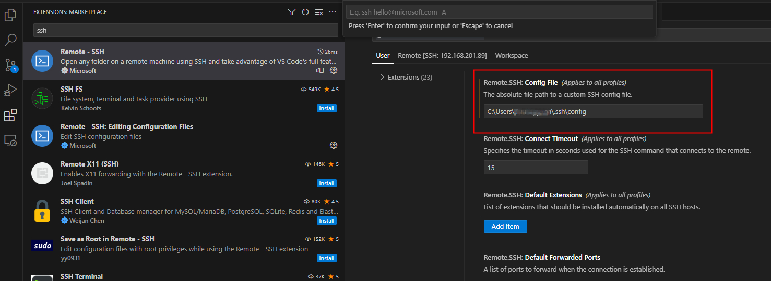
Task: Open the Remote Explorer view
Action: pyautogui.click(x=10, y=140)
